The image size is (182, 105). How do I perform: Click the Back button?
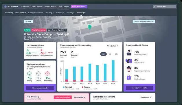coord(28,21)
